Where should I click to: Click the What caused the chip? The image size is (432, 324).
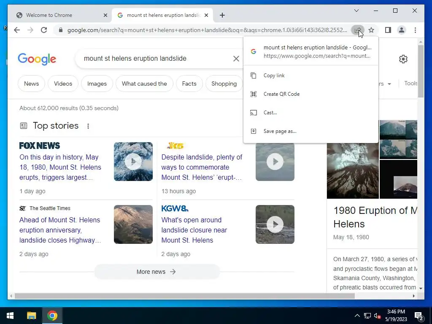click(x=144, y=84)
